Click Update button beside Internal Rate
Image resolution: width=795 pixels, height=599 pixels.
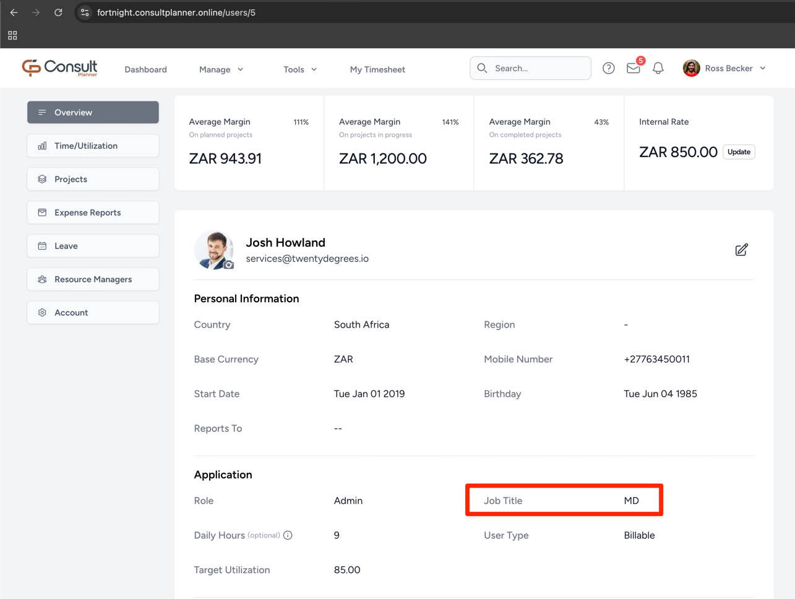point(739,152)
